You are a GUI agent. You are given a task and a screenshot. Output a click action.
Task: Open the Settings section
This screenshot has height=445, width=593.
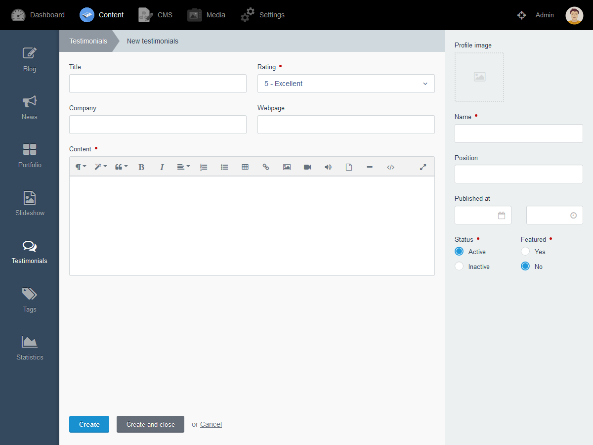pos(262,15)
